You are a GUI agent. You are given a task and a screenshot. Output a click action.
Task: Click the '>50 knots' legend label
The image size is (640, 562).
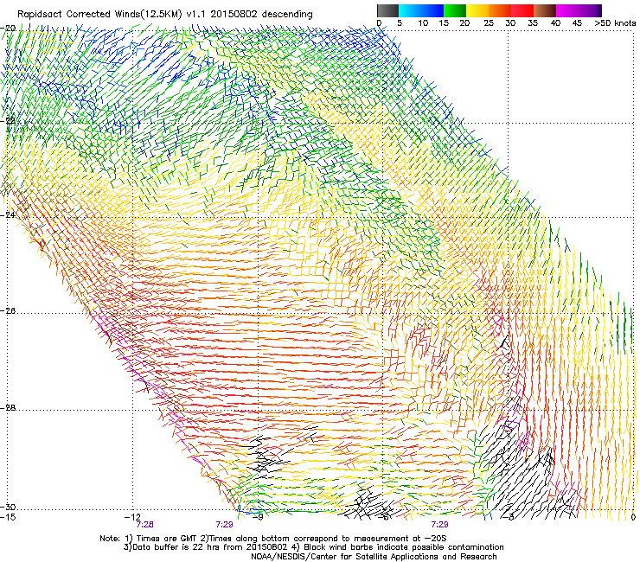coord(615,23)
